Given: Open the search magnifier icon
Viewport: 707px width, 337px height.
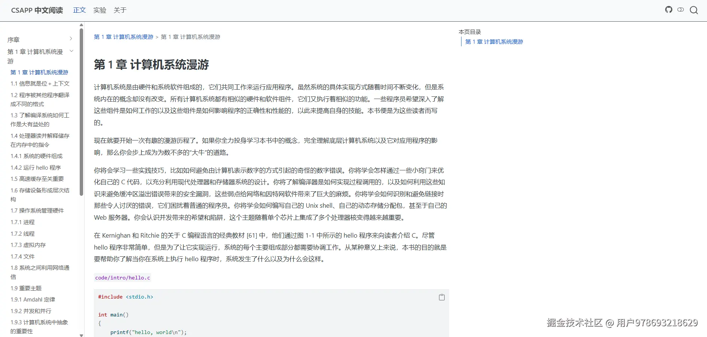Looking at the screenshot, I should [694, 10].
